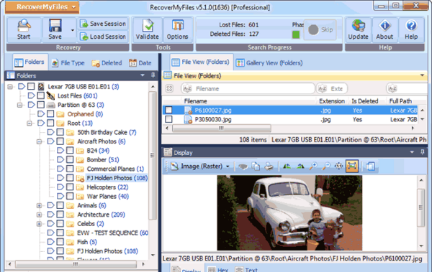Screen dimensions: 432x272
Task: Select the War Planes (40) folder
Action: [x=108, y=196]
